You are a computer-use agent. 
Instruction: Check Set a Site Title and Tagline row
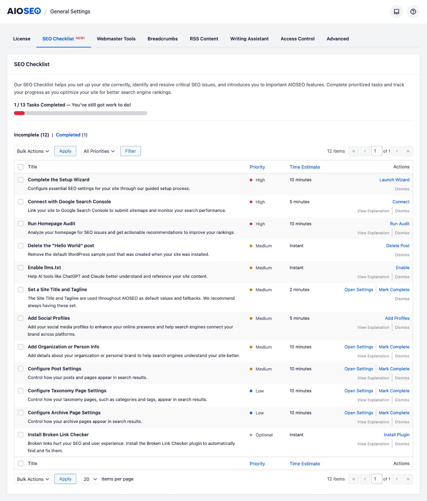point(21,289)
